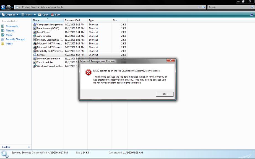Click Burn on the toolbar
The height and width of the screenshot is (159, 255).
pyautogui.click(x=56, y=15)
